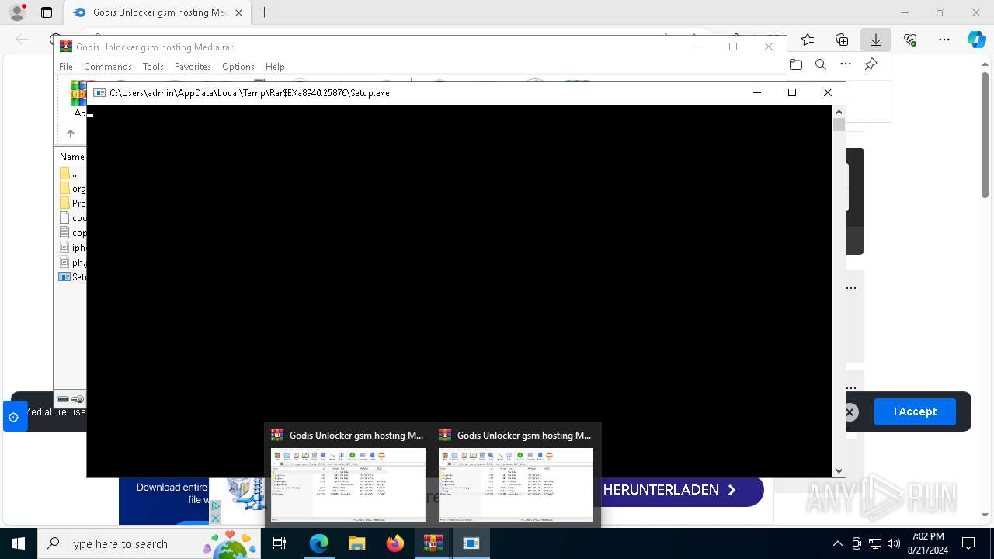Open the volume control in tray
This screenshot has width=994, height=559.
pos(894,543)
